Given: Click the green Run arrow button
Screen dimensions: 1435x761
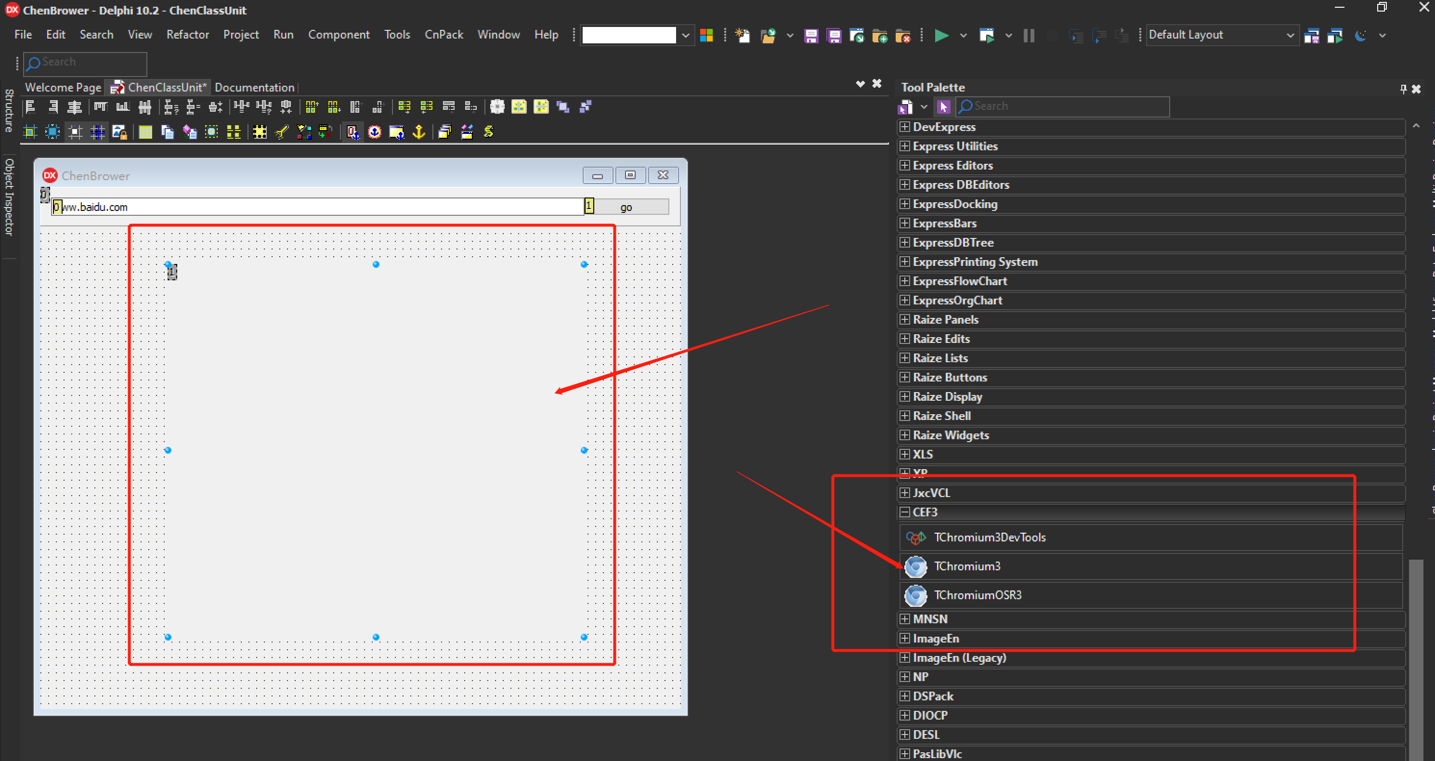Looking at the screenshot, I should 941,36.
